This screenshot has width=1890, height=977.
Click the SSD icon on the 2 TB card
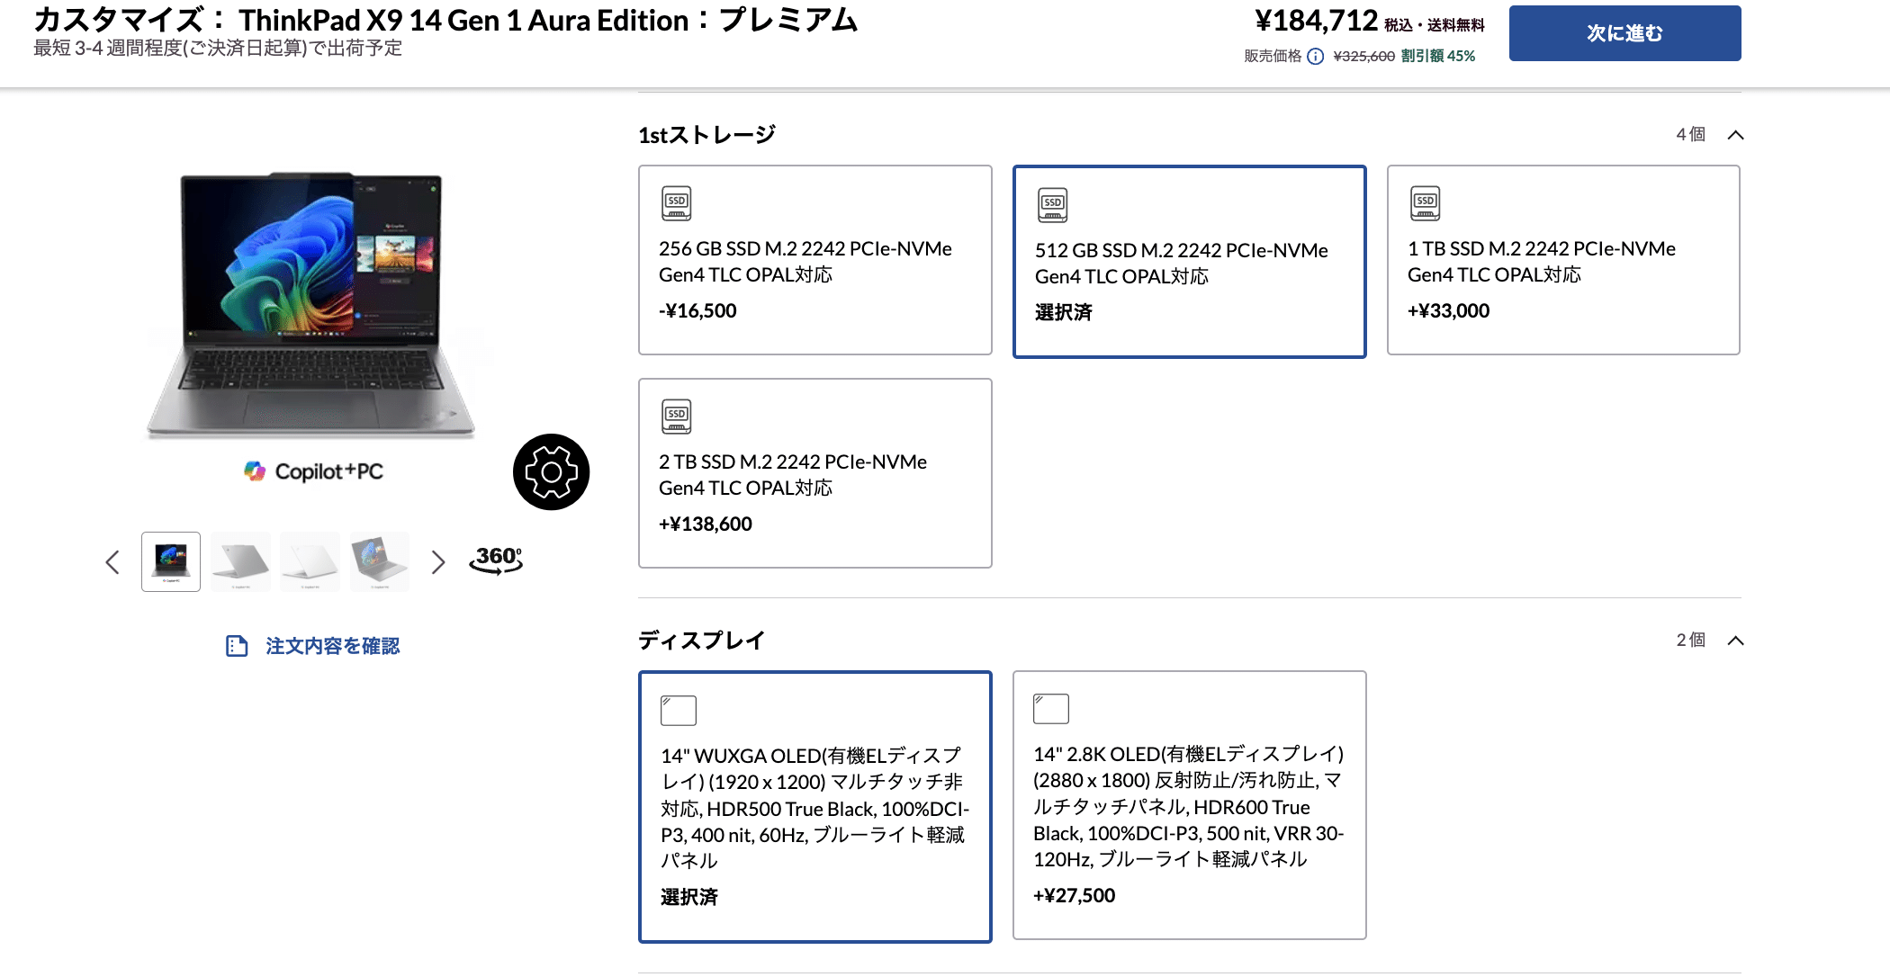676,416
